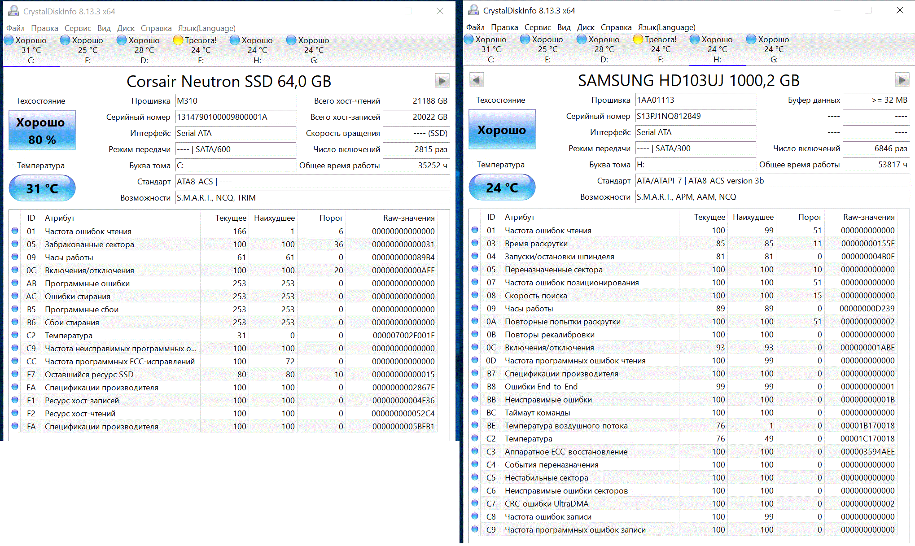Select drive D: status in right window

604,49
